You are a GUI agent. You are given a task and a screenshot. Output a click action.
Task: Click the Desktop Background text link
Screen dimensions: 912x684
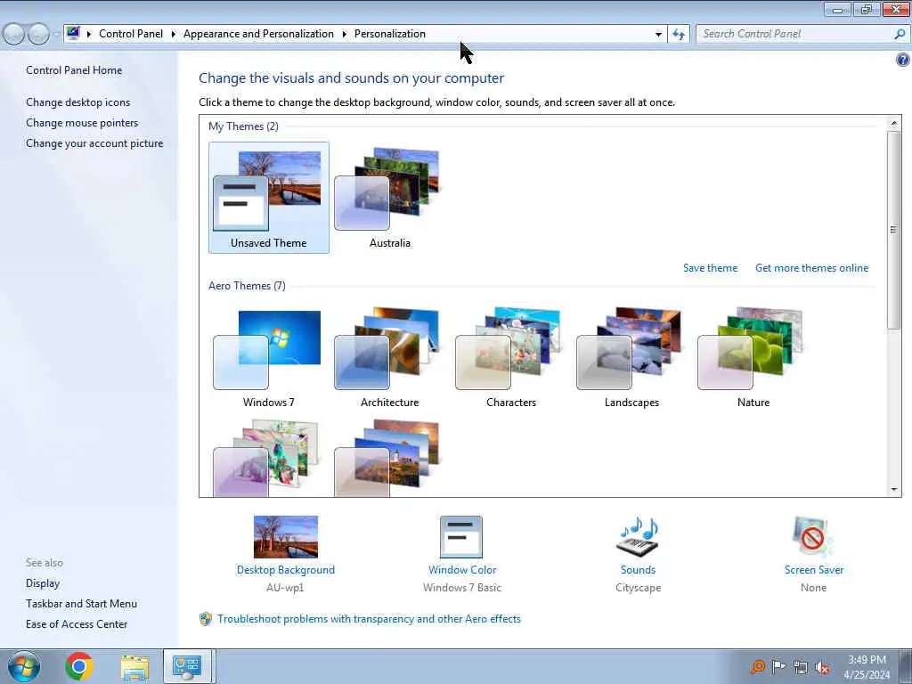coord(286,570)
